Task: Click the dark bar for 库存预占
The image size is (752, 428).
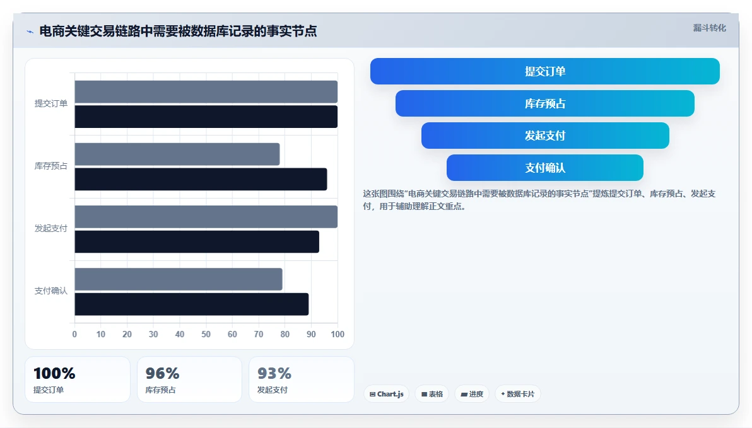Action: coord(201,179)
